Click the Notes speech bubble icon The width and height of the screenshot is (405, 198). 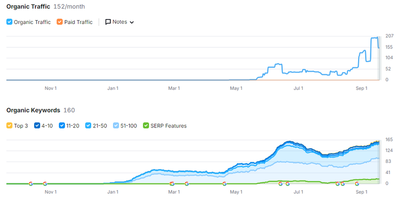point(108,22)
